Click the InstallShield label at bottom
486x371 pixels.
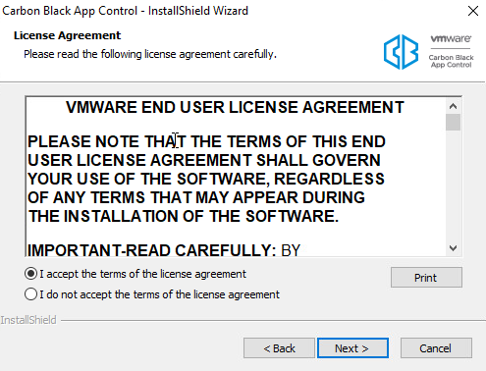[x=28, y=320]
